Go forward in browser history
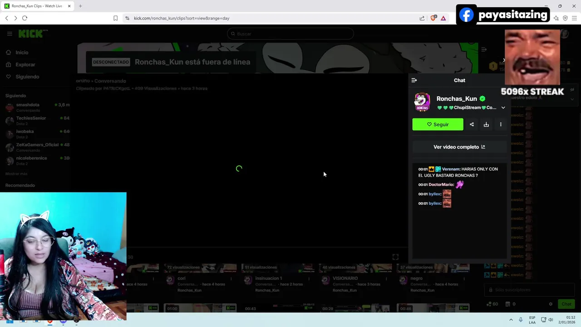 (x=15, y=18)
